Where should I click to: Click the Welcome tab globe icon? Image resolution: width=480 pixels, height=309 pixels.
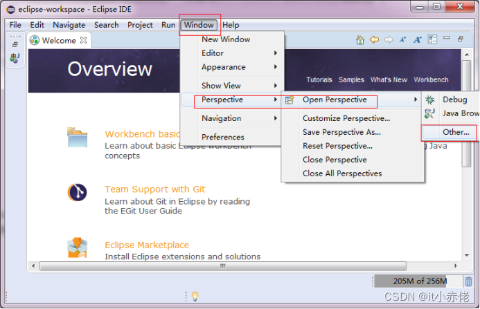(35, 40)
